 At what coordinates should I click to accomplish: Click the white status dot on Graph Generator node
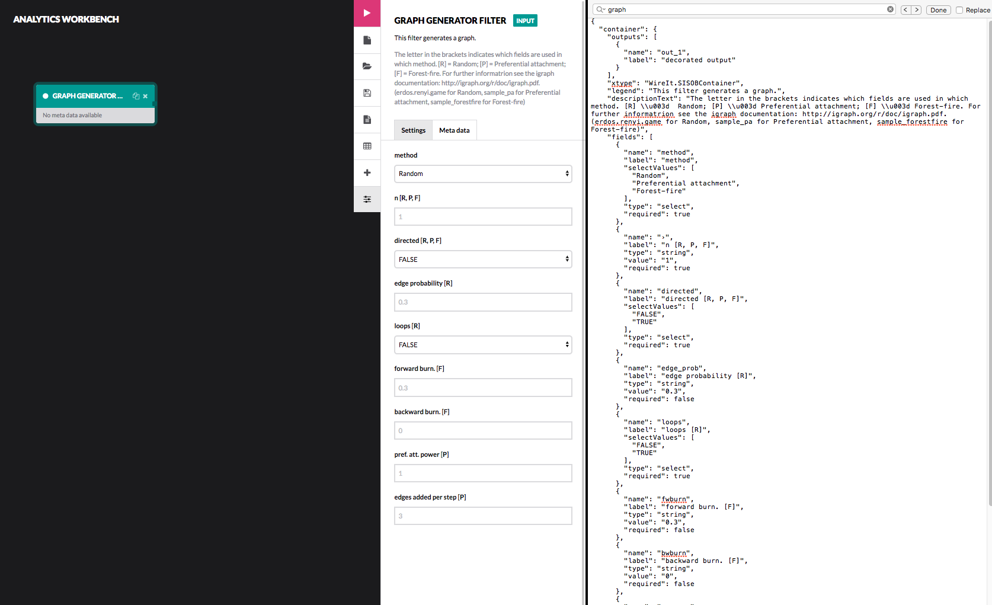pos(45,96)
